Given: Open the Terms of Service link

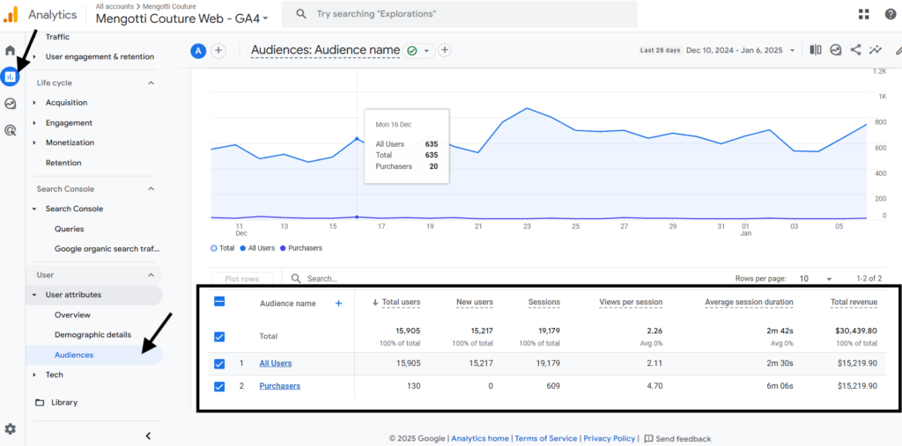Looking at the screenshot, I should [x=546, y=439].
